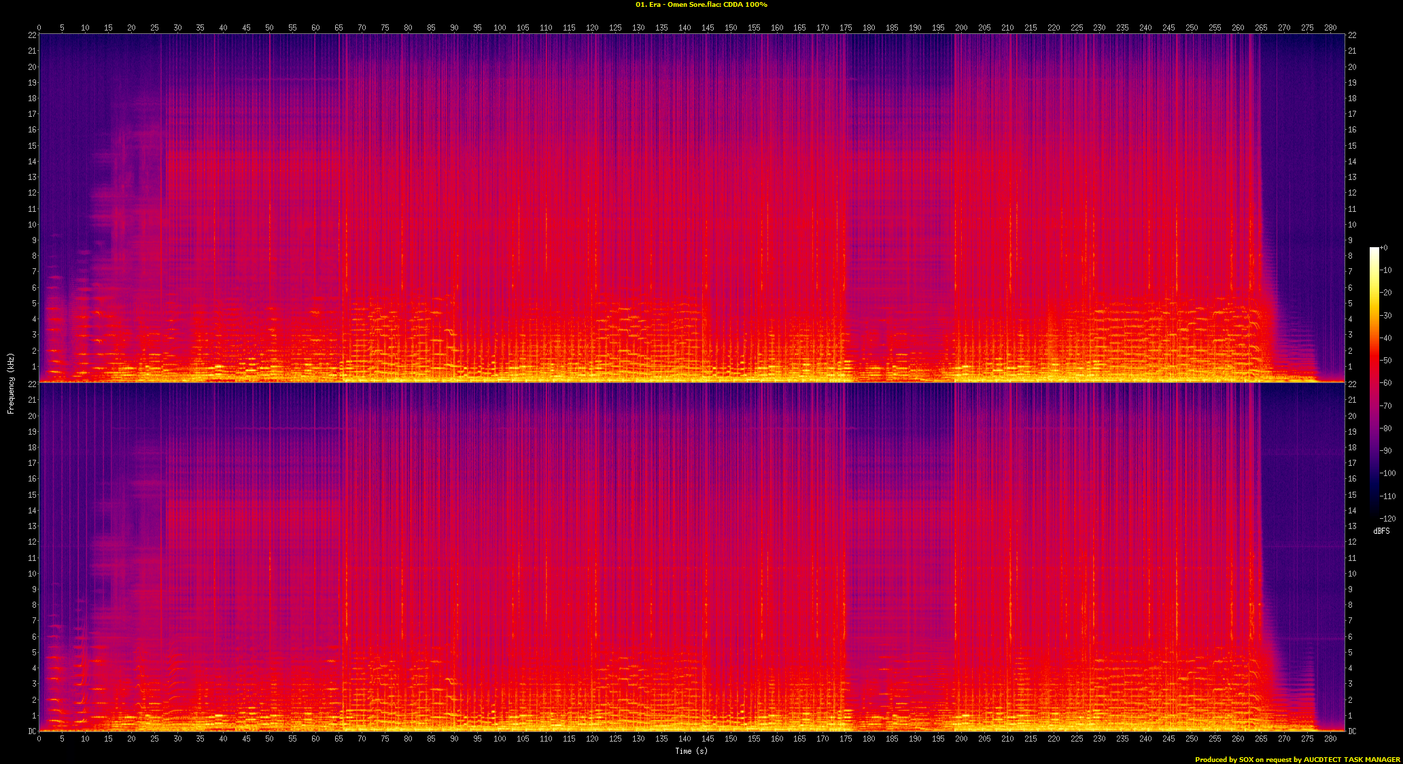
Task: Click the 10 kHz label left of upper channel
Action: tap(31, 225)
